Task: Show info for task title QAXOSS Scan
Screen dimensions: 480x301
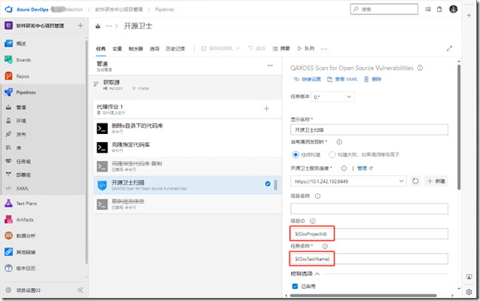Action: click(x=420, y=68)
